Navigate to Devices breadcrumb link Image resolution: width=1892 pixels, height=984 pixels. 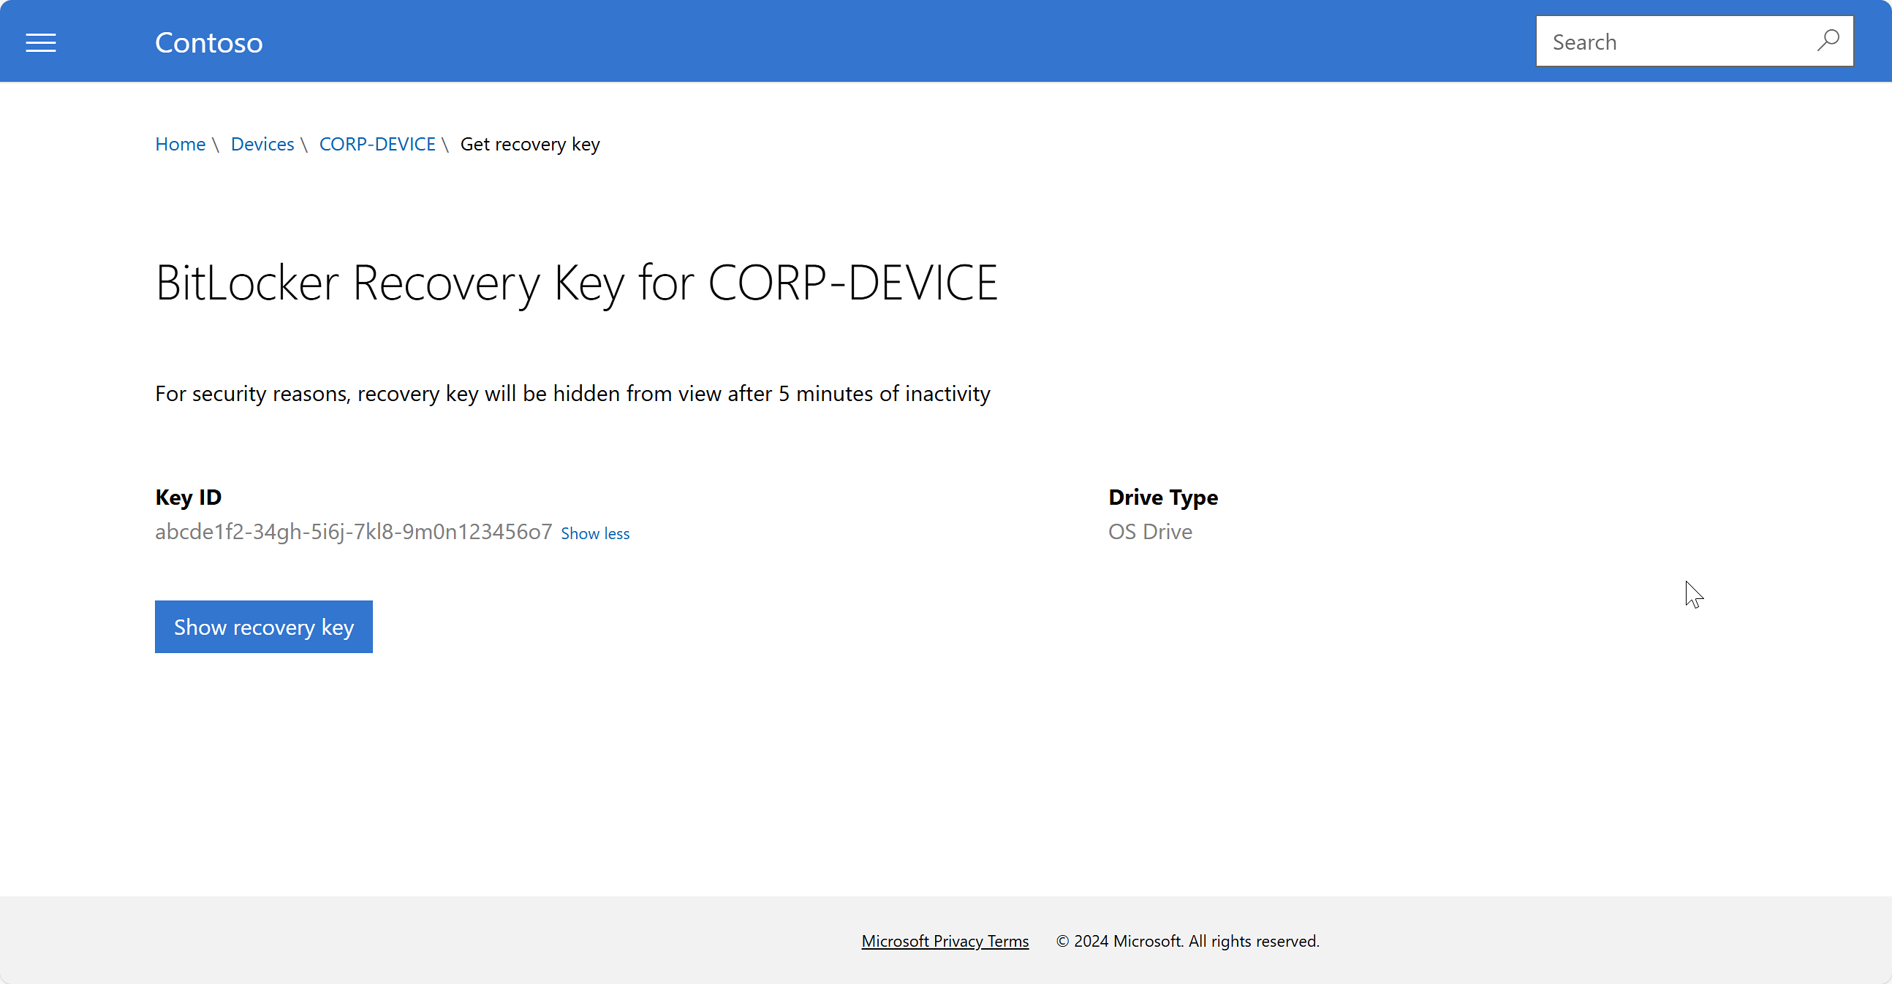(262, 144)
